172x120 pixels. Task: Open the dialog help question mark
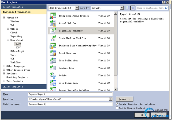pos(163,2)
